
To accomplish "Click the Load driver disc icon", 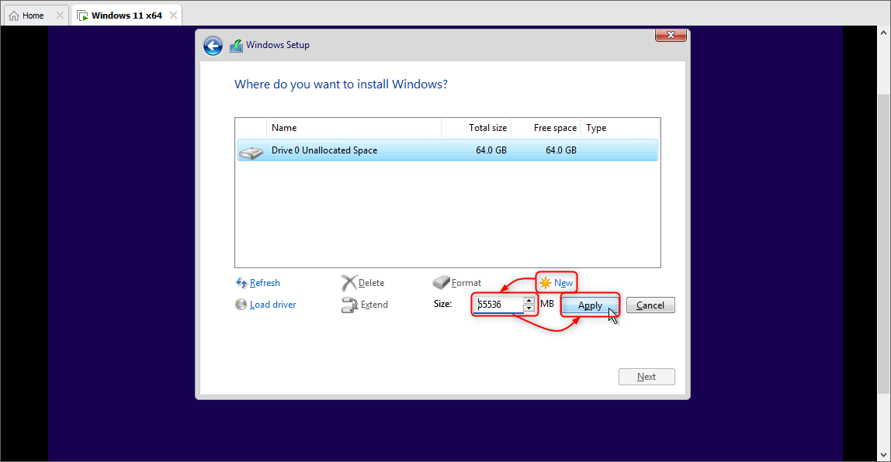I will click(x=241, y=305).
